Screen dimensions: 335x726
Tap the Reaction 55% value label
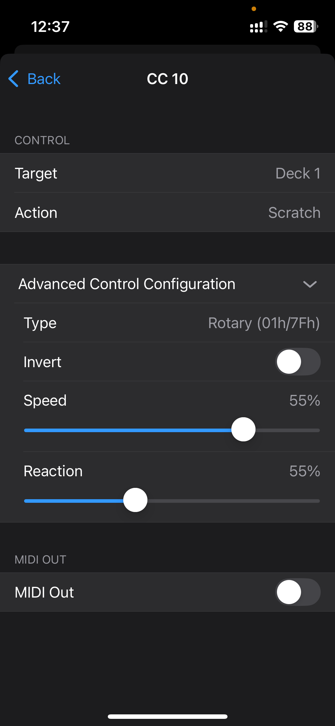(304, 471)
